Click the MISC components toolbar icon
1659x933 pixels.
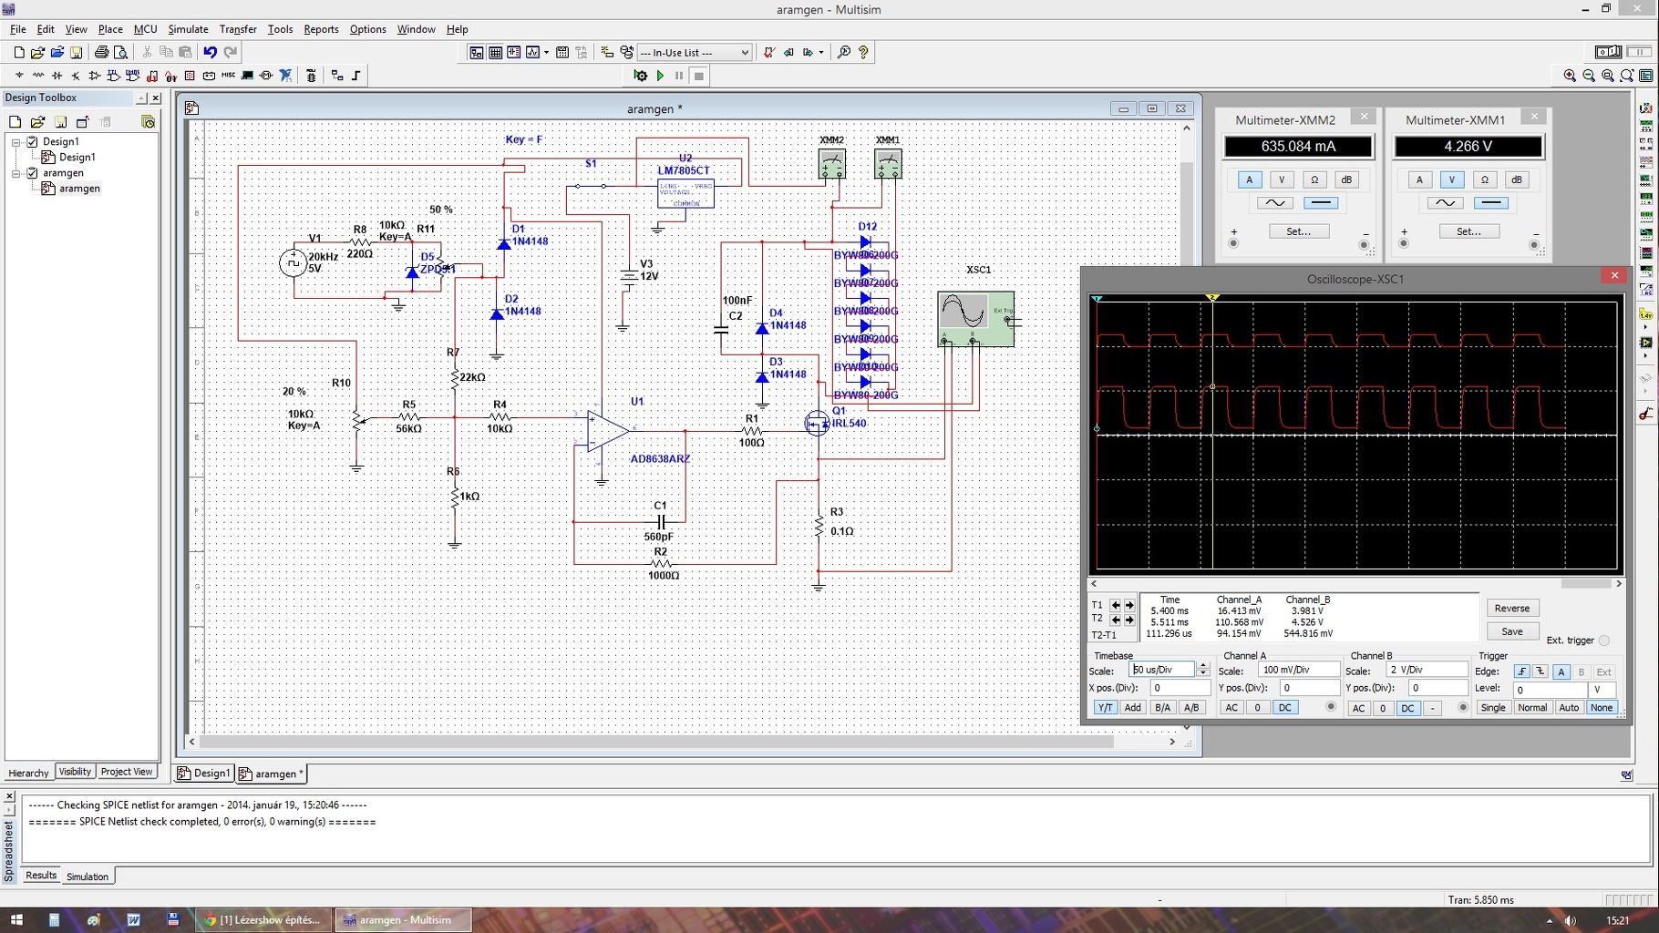228,76
